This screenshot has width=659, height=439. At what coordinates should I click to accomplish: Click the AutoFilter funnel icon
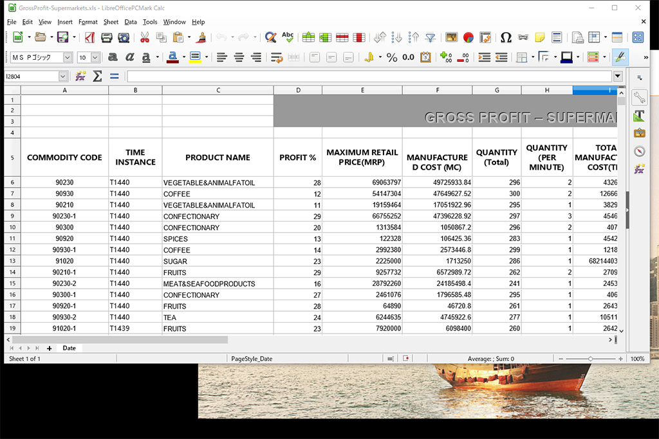tap(431, 37)
